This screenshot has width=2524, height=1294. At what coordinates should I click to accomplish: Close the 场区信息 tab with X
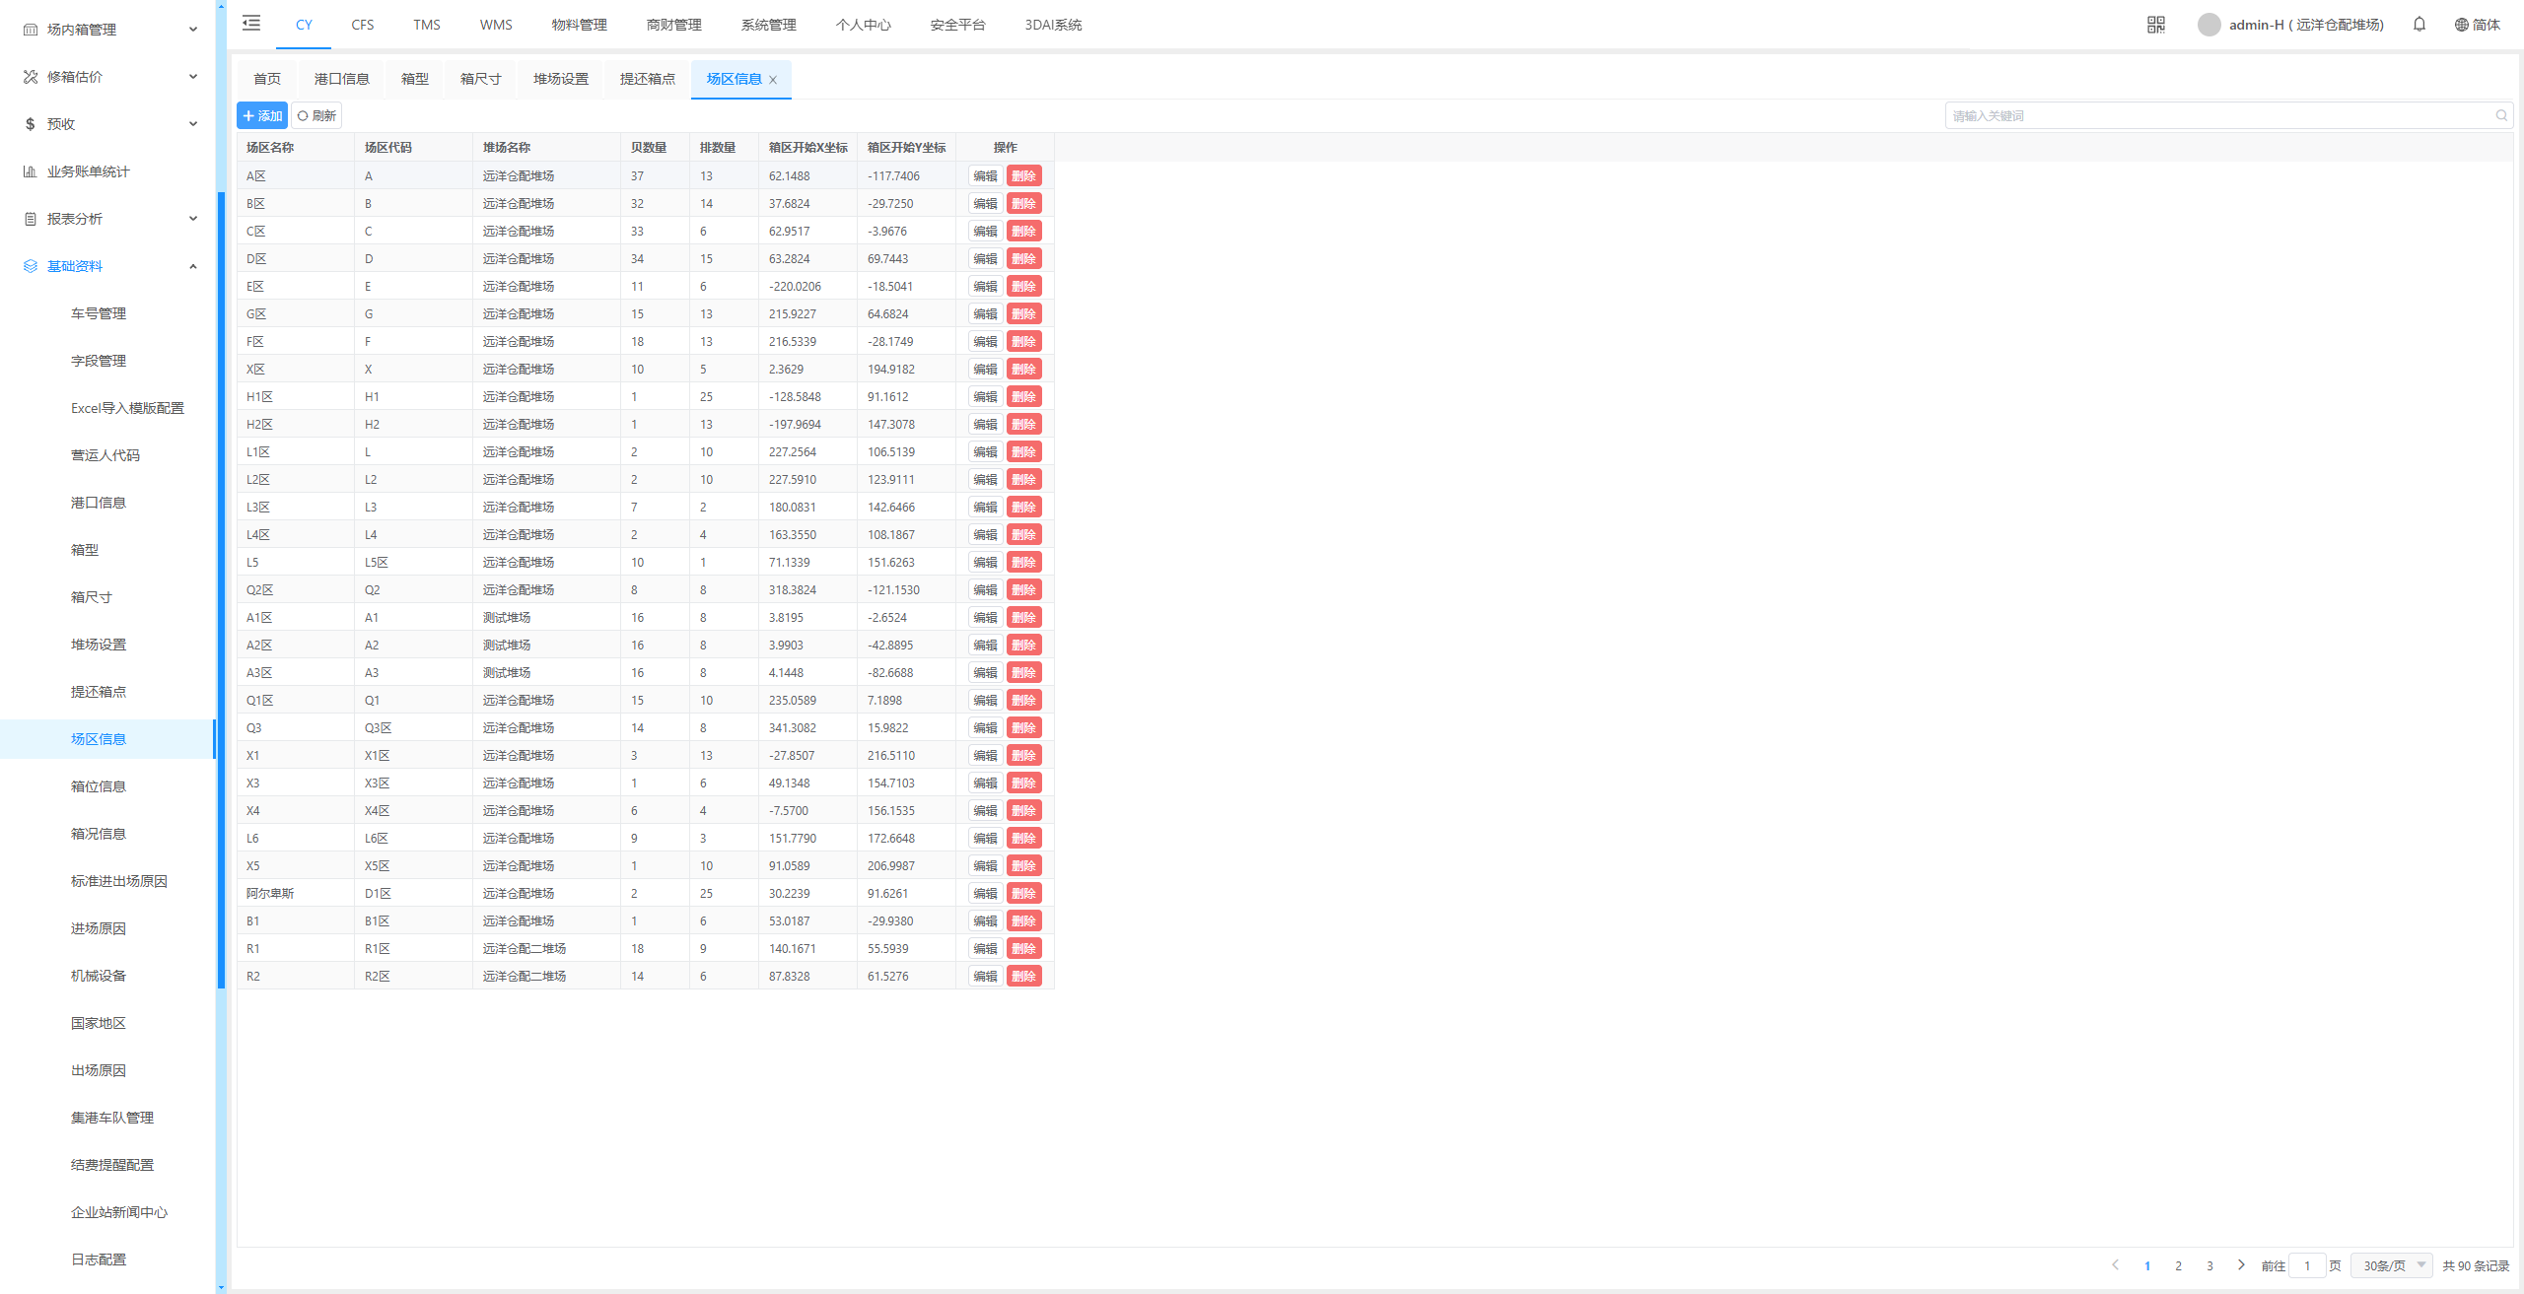[x=773, y=80]
